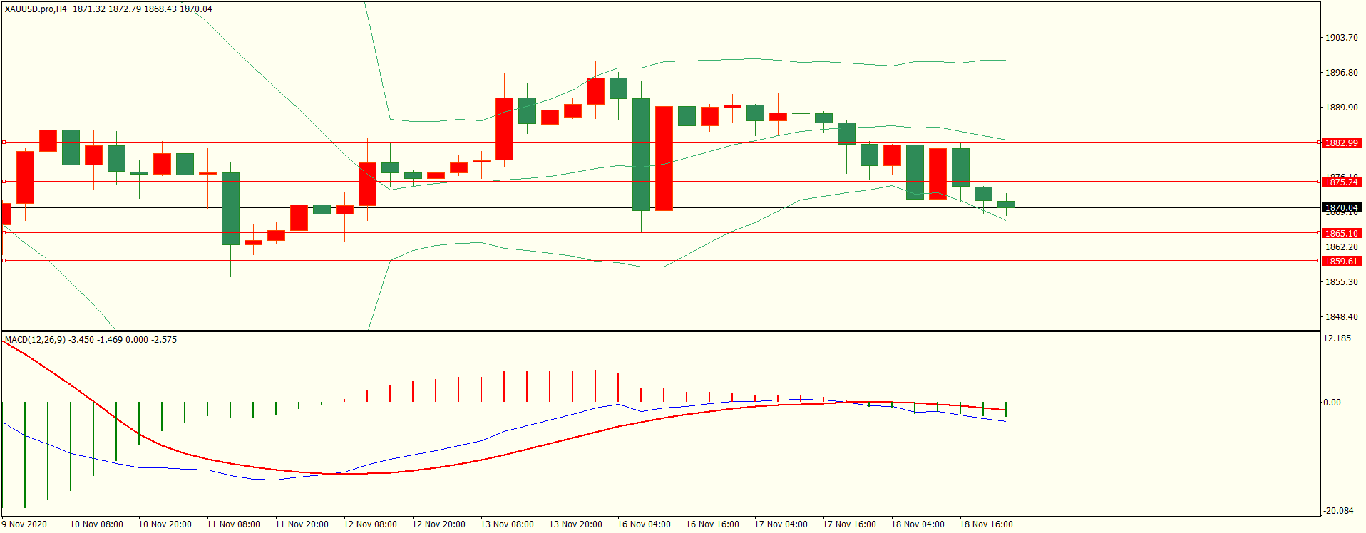Image resolution: width=1366 pixels, height=533 pixels.
Task: Click the 16 Nov 16:00 time label
Action: (712, 524)
